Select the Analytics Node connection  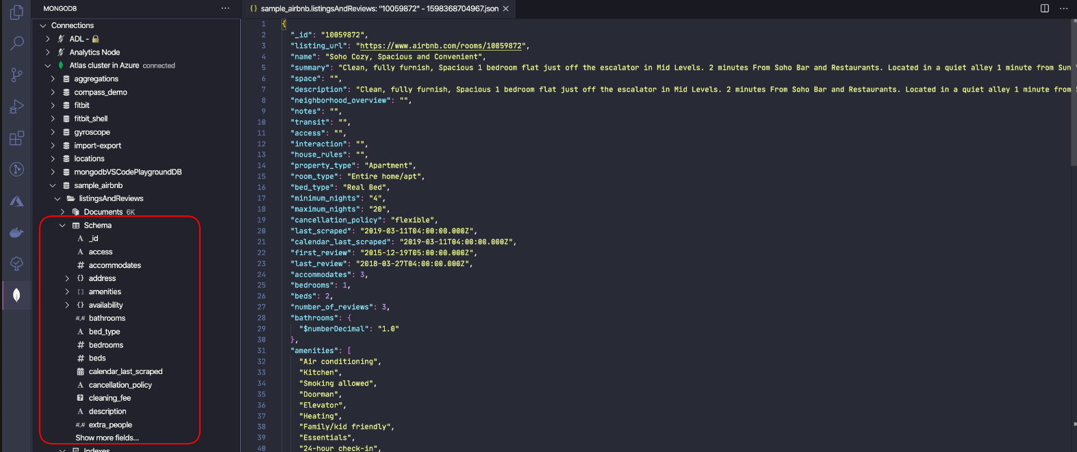(94, 52)
